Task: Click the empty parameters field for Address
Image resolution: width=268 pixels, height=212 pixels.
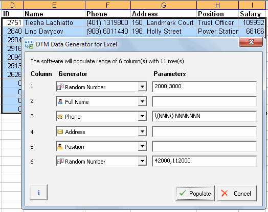Action: 204,131
